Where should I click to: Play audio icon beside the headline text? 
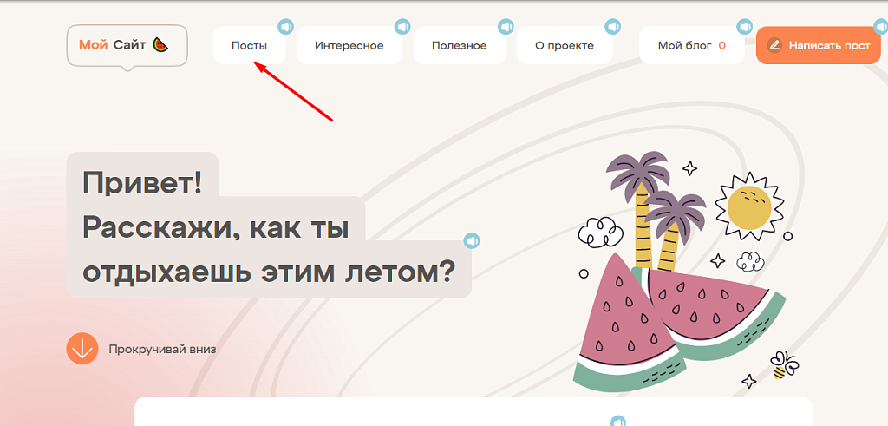pyautogui.click(x=471, y=240)
